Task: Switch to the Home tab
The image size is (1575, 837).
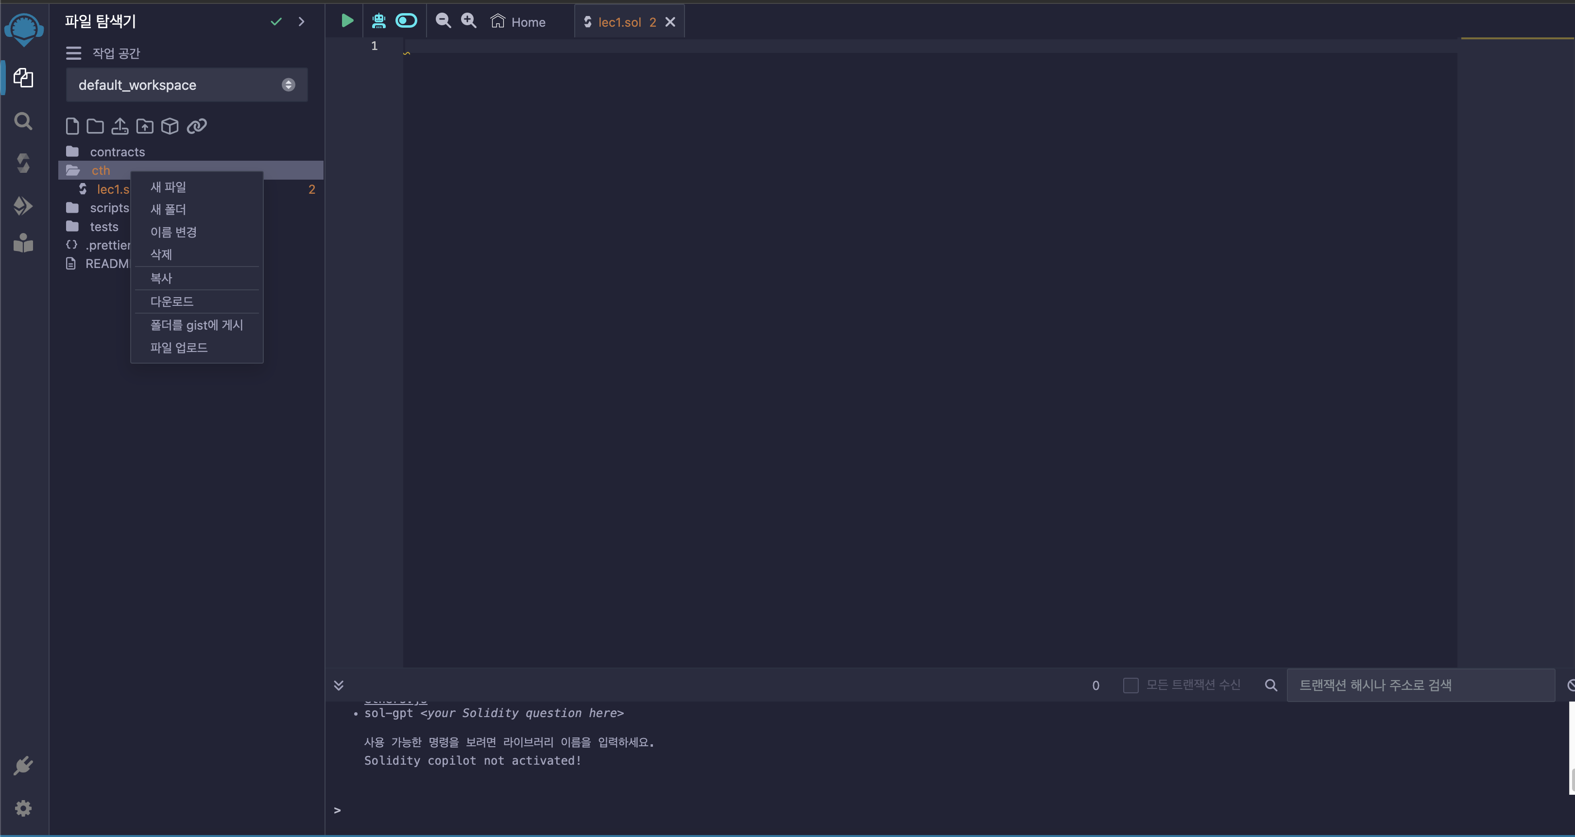Action: [x=518, y=22]
